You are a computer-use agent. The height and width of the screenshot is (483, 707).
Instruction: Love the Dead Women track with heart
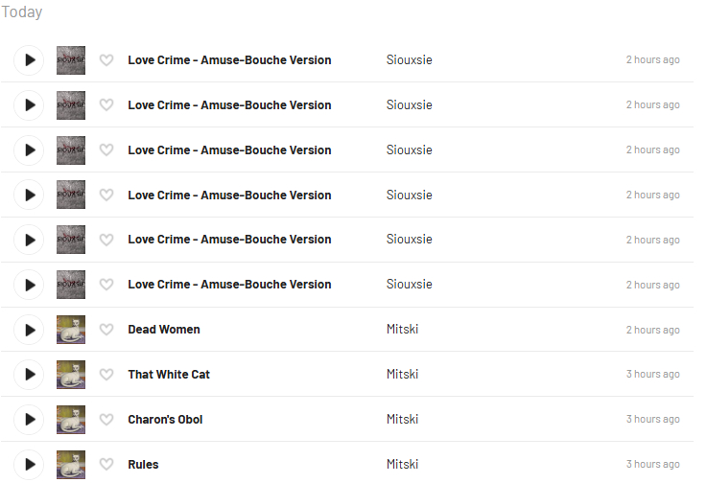[x=106, y=330]
